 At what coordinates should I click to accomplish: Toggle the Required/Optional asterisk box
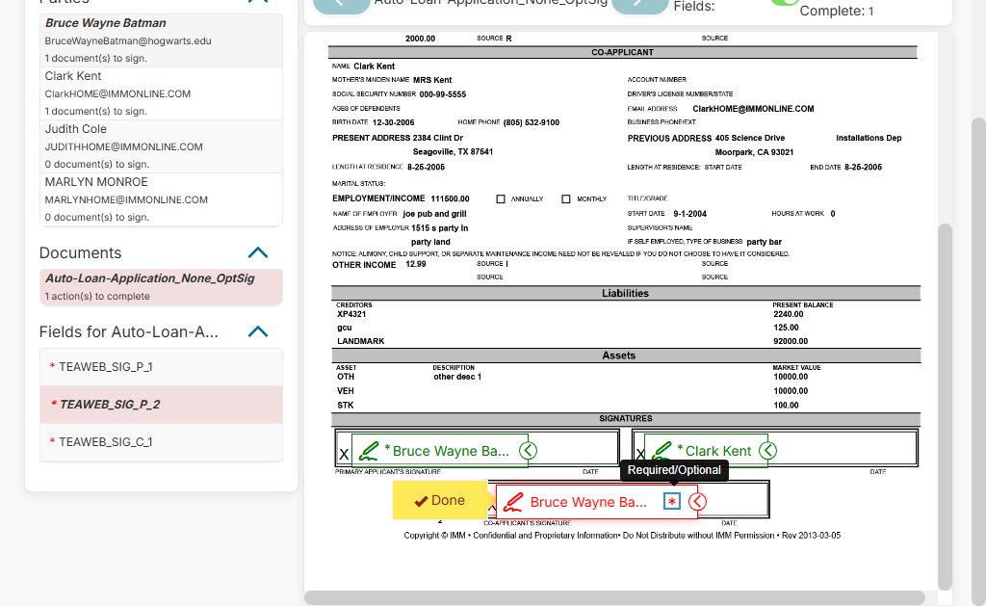point(672,502)
